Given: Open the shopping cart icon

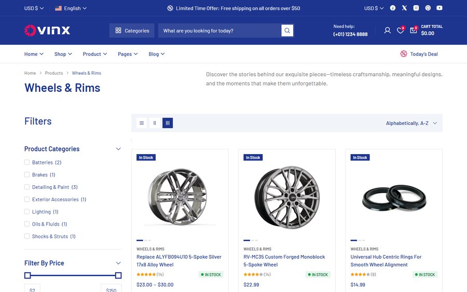Looking at the screenshot, I should [414, 30].
